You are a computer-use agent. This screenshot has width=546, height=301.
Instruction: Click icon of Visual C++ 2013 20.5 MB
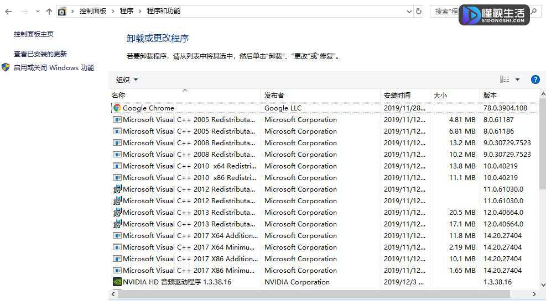click(117, 212)
